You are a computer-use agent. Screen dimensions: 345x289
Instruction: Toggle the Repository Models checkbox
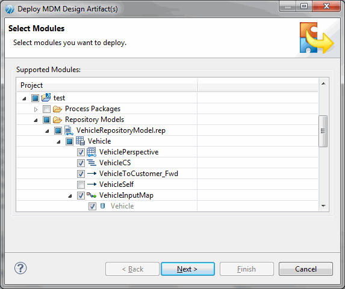tap(46, 120)
